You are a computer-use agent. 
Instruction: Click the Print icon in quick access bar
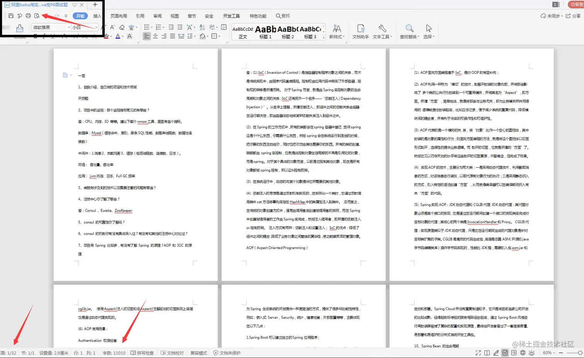coord(28,16)
